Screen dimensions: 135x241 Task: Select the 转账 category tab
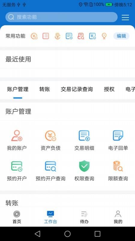[44, 89]
